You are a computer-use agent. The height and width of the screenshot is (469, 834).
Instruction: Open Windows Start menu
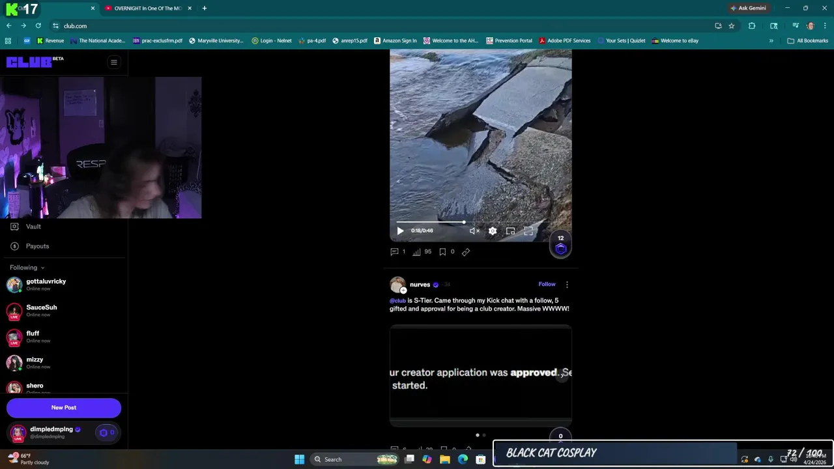pos(299,459)
